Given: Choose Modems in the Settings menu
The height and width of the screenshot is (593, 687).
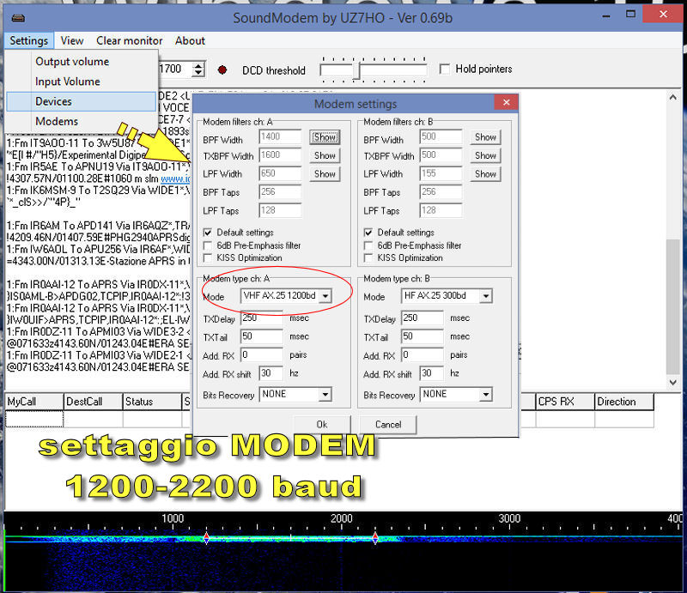Looking at the screenshot, I should click(82, 121).
